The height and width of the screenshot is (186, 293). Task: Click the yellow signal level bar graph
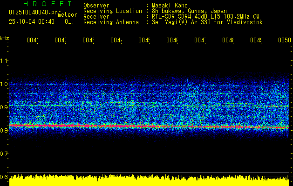click(x=149, y=181)
